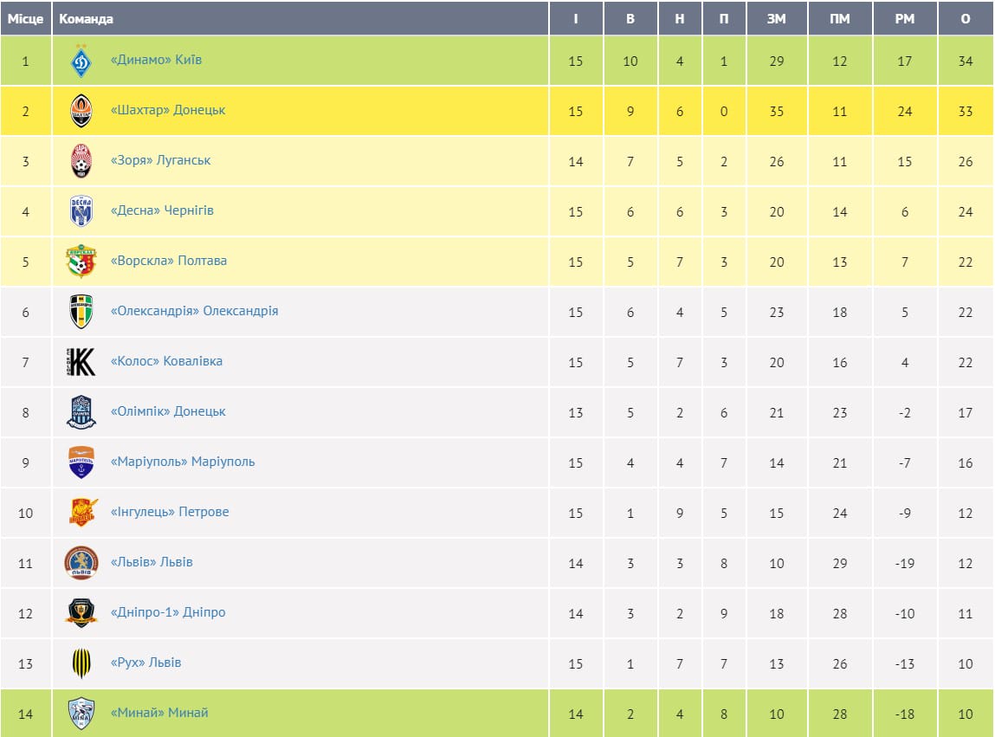Click the Vorskla Poltava club logo
995x737 pixels.
tap(81, 262)
